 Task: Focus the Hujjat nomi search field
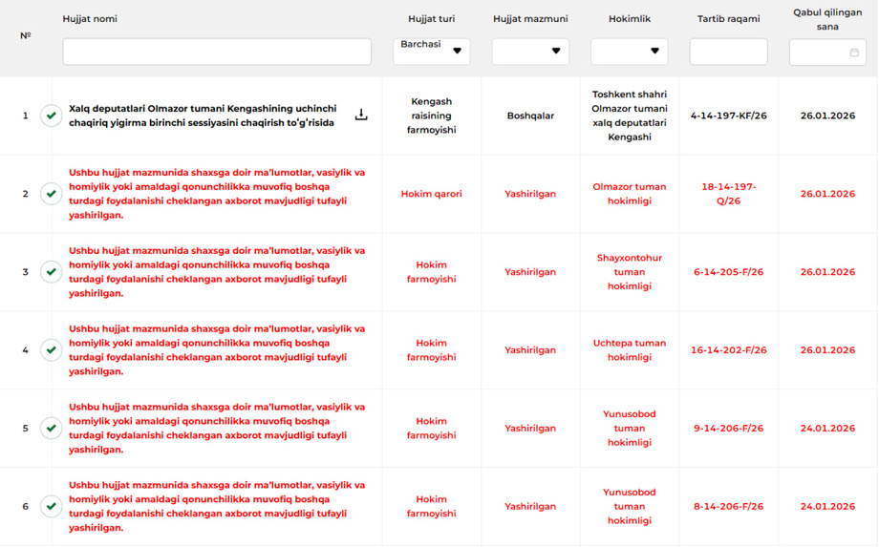pos(217,52)
